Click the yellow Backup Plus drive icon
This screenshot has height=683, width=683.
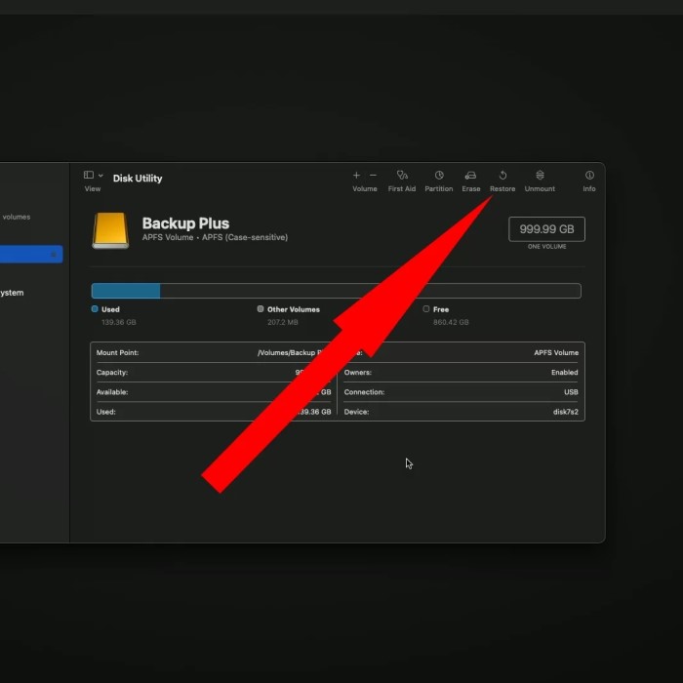pyautogui.click(x=110, y=230)
